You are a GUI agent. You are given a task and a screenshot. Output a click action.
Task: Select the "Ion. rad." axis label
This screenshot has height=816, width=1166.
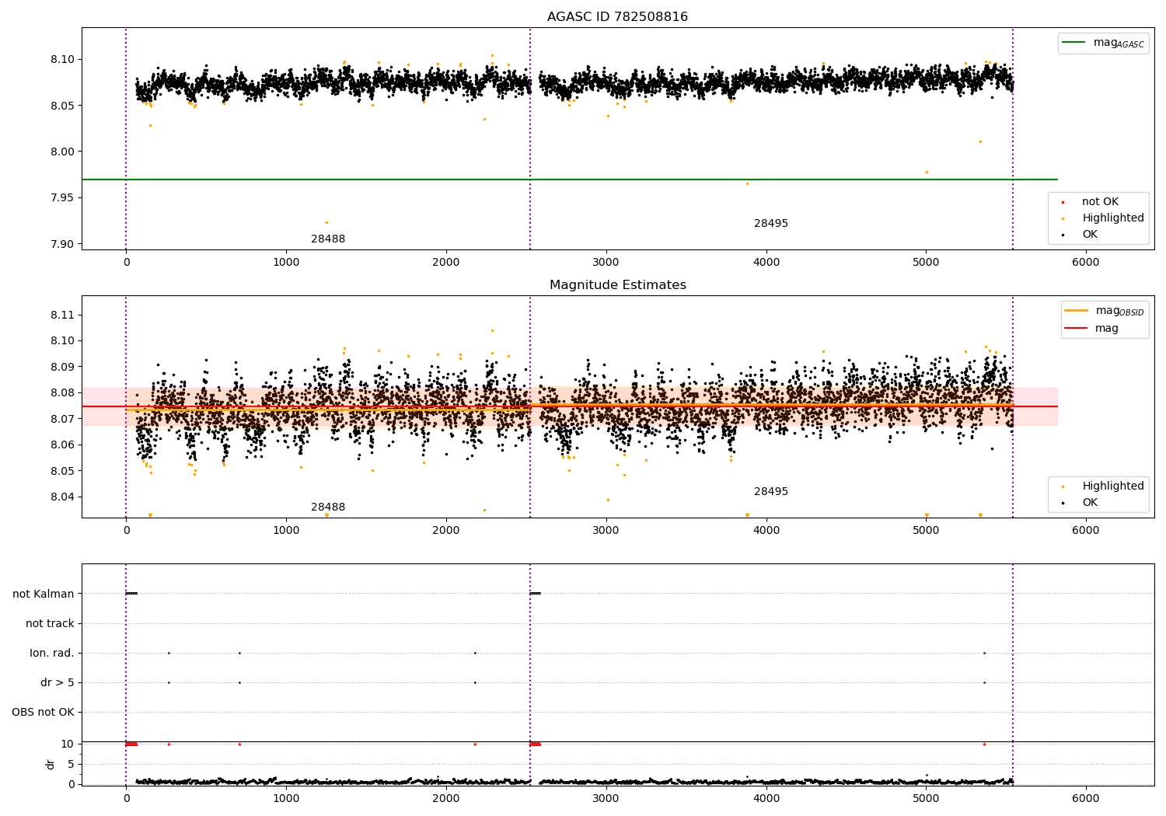[x=52, y=653]
